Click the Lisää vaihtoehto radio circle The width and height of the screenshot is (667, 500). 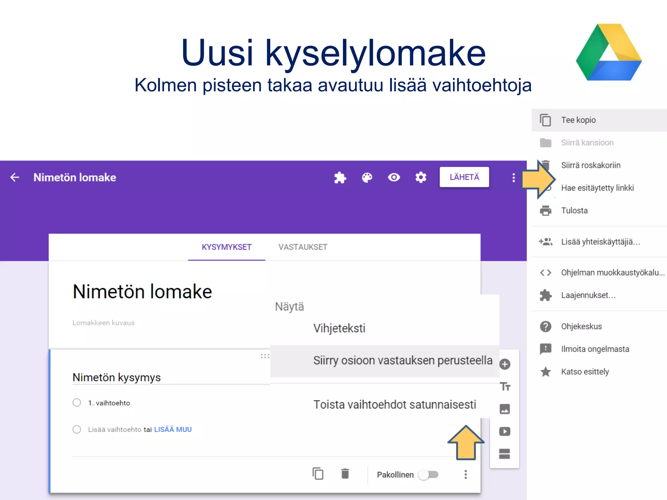coord(77,429)
